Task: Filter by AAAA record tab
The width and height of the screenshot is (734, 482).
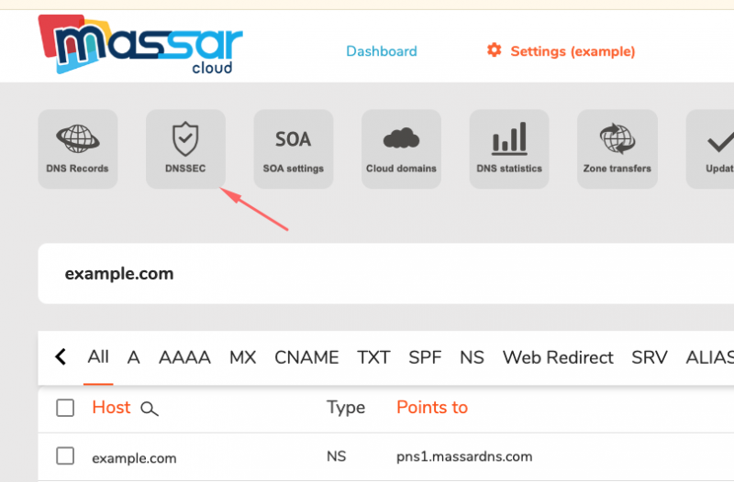Action: pos(185,357)
